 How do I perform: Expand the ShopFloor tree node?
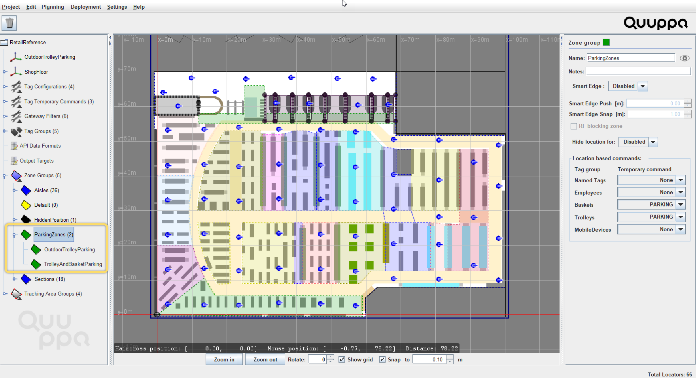pyautogui.click(x=5, y=72)
